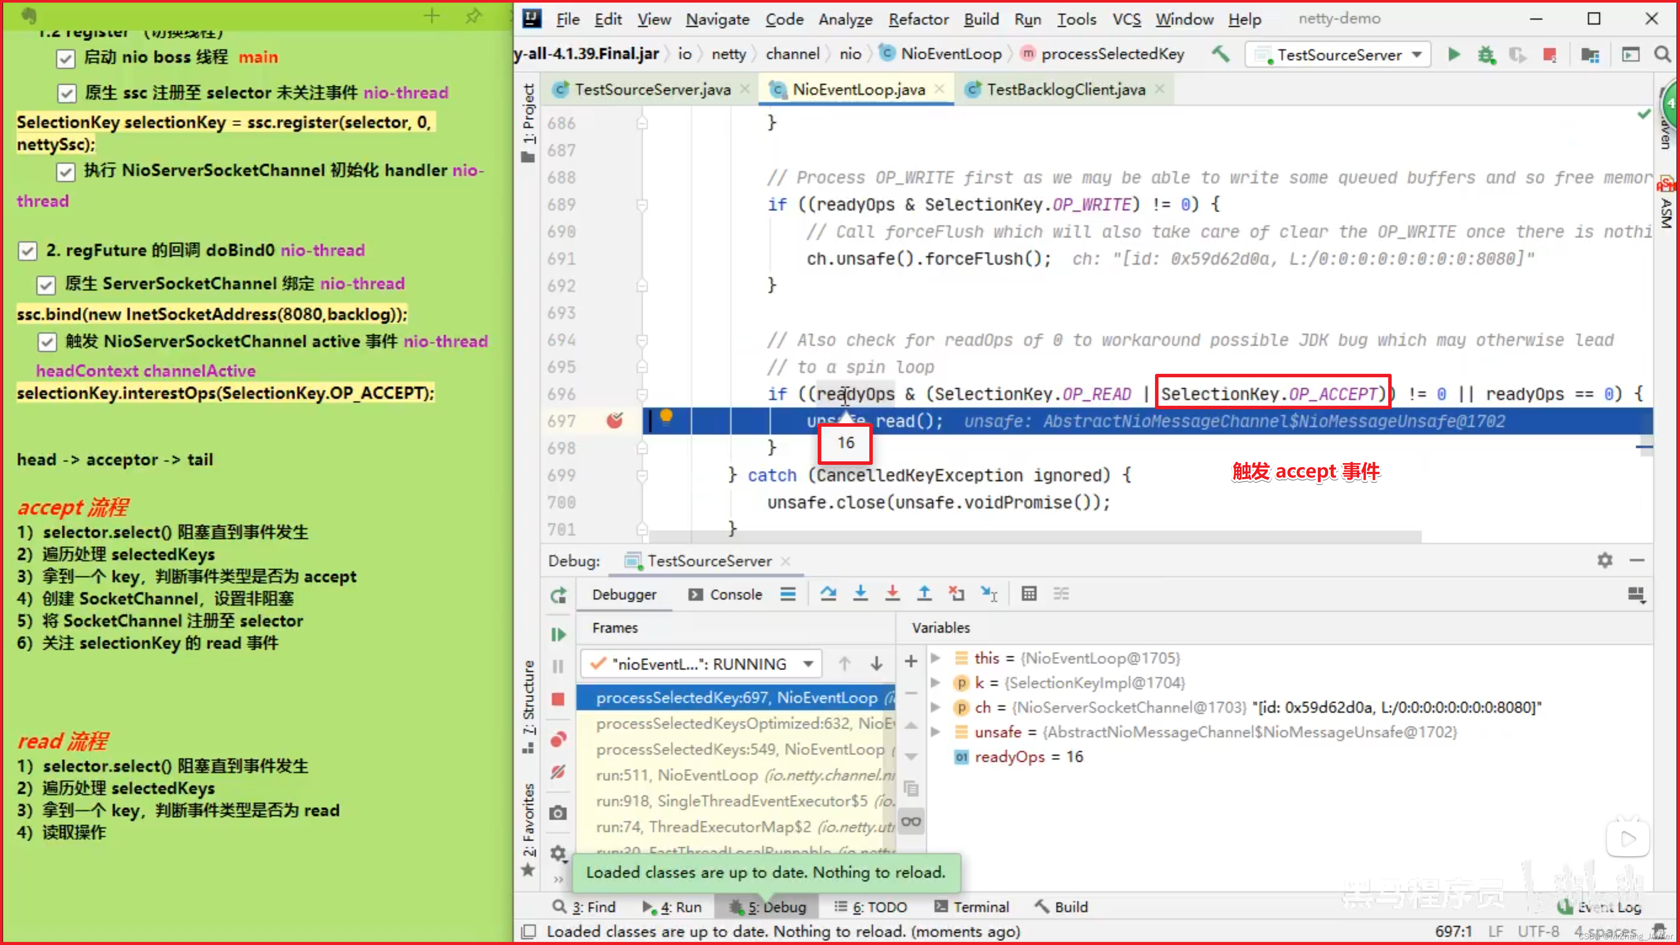This screenshot has width=1680, height=945.
Task: Click Resume Program icon in debug sidebar
Action: (558, 634)
